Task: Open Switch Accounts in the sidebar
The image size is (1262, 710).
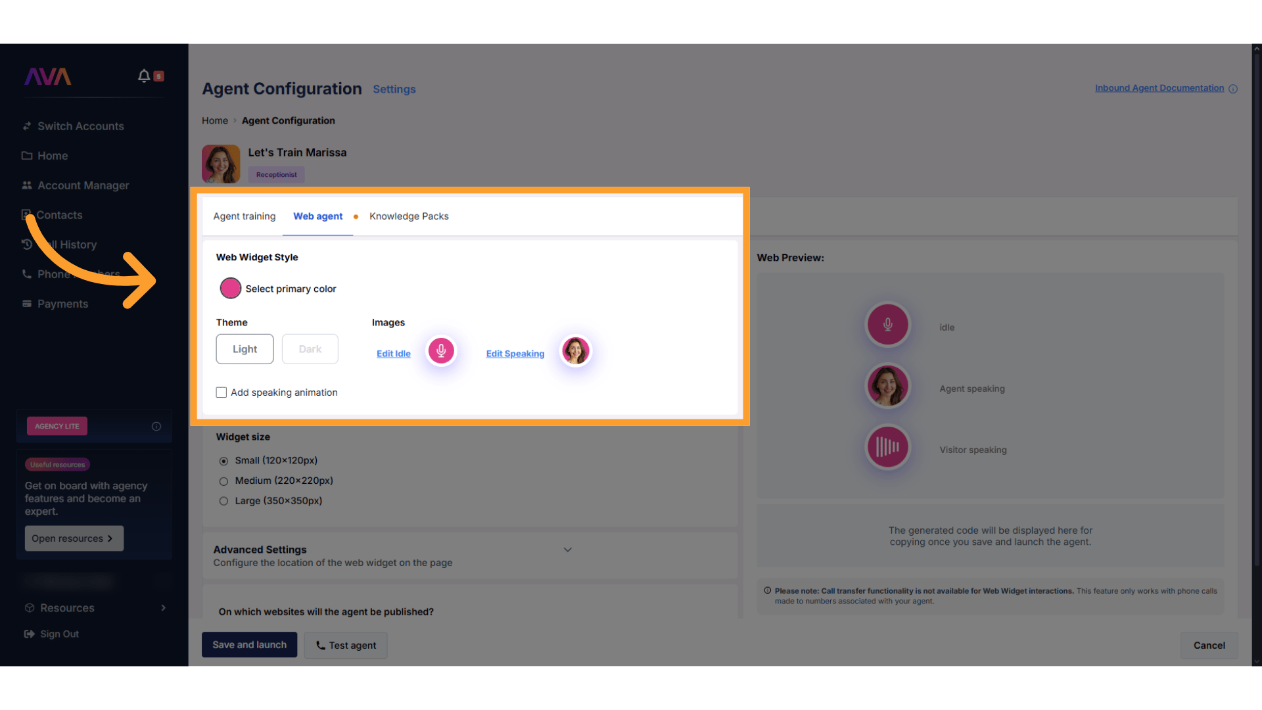Action: [81, 126]
